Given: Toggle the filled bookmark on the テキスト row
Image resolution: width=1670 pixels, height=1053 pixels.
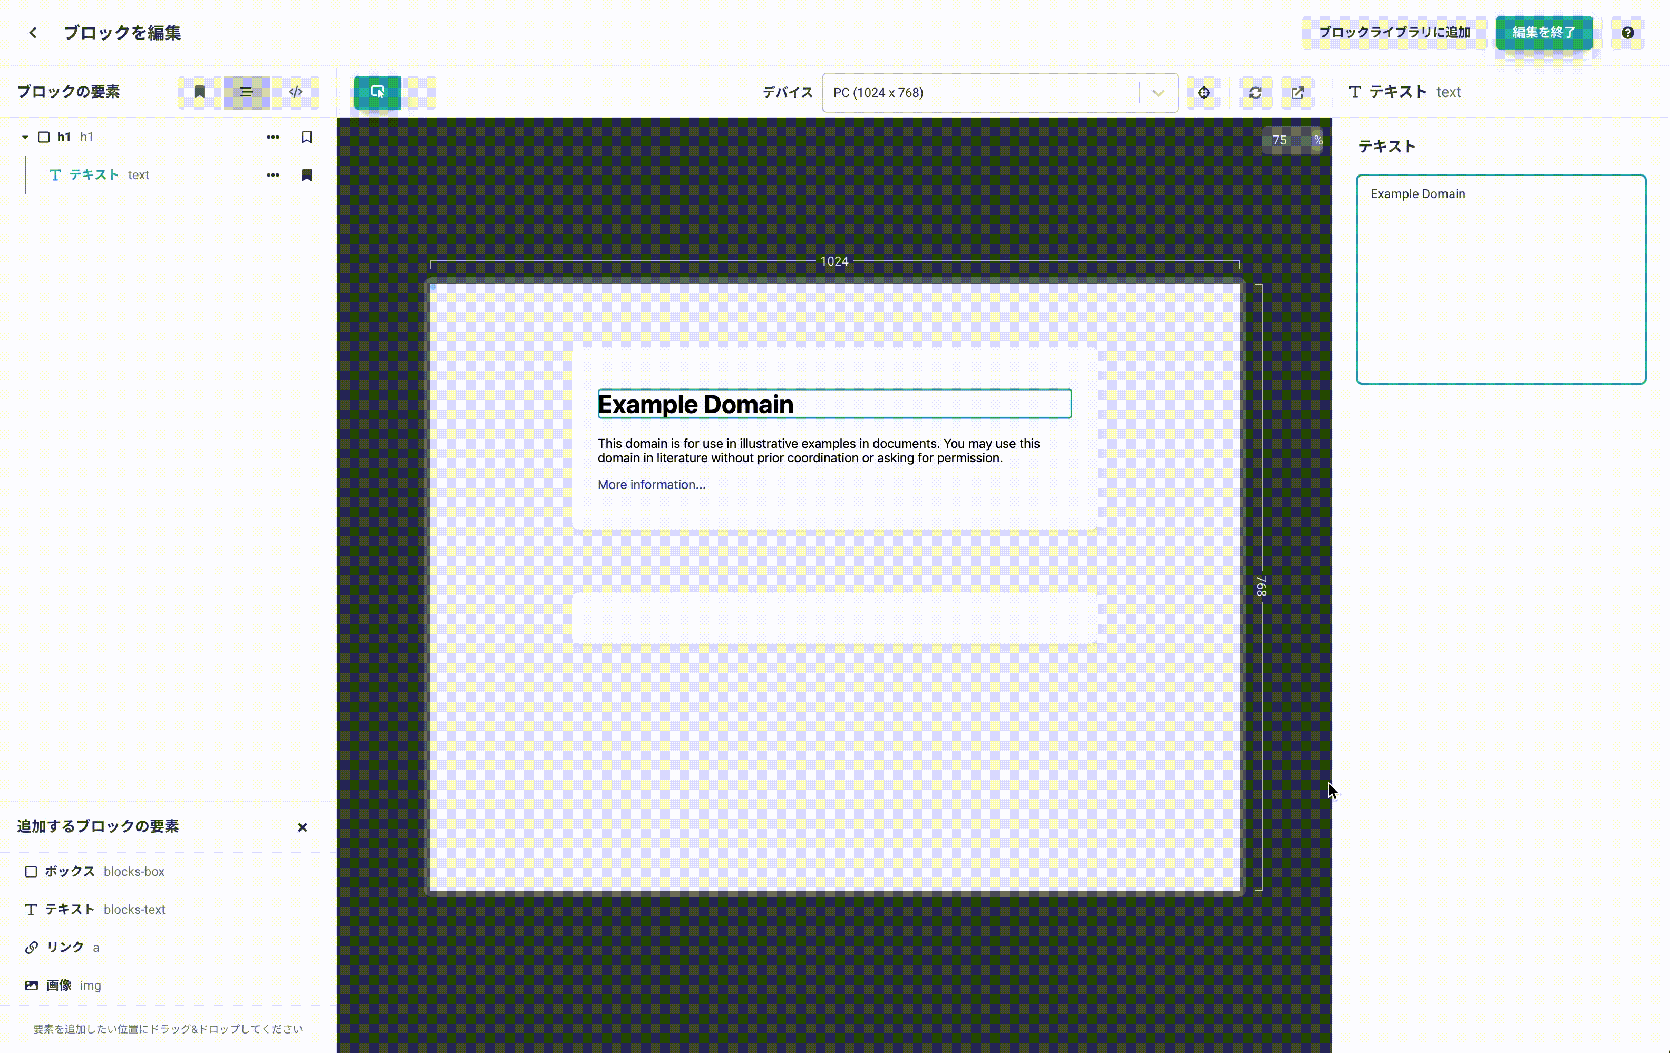Looking at the screenshot, I should point(307,174).
